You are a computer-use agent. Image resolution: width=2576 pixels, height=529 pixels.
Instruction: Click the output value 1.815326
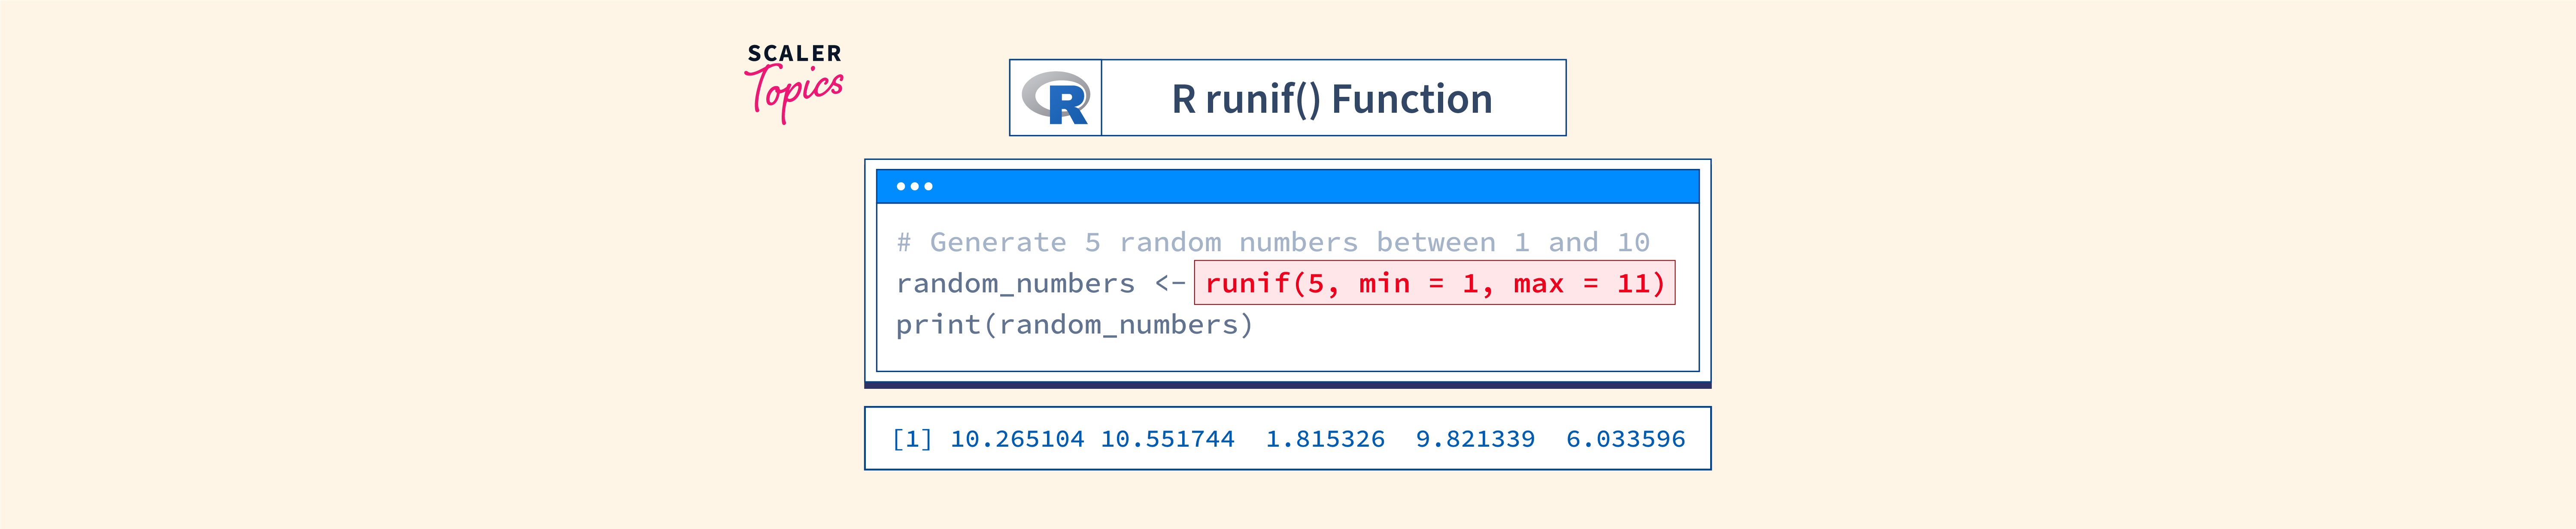tap(1325, 439)
